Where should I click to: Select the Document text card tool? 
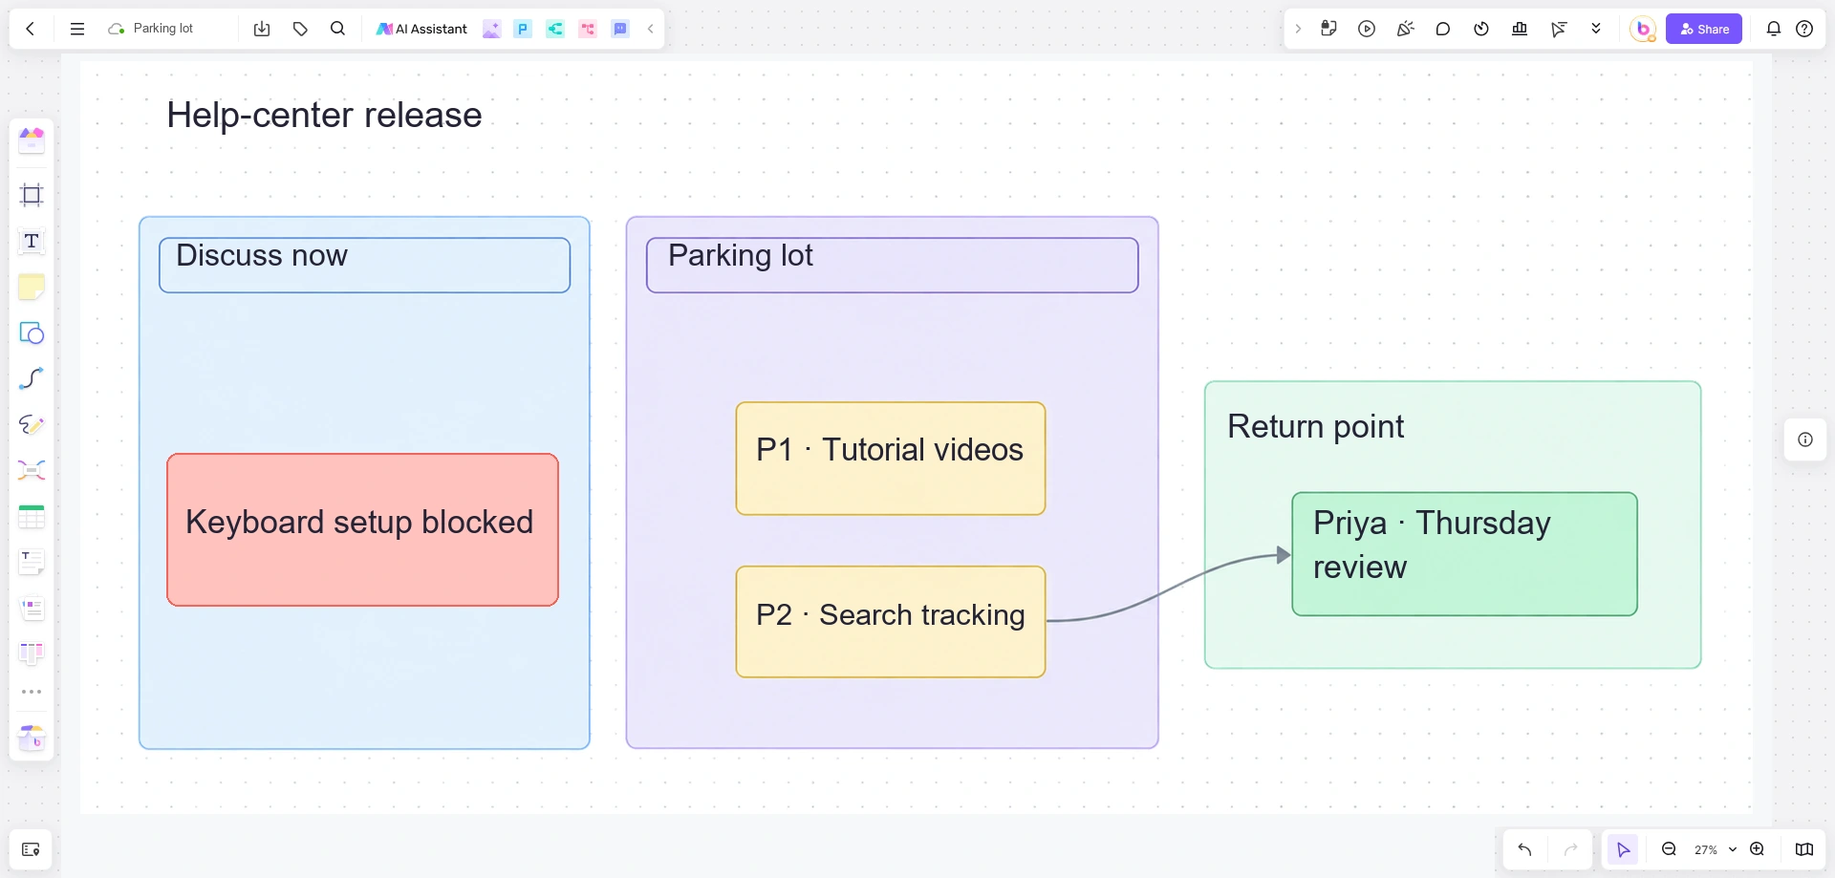click(32, 562)
